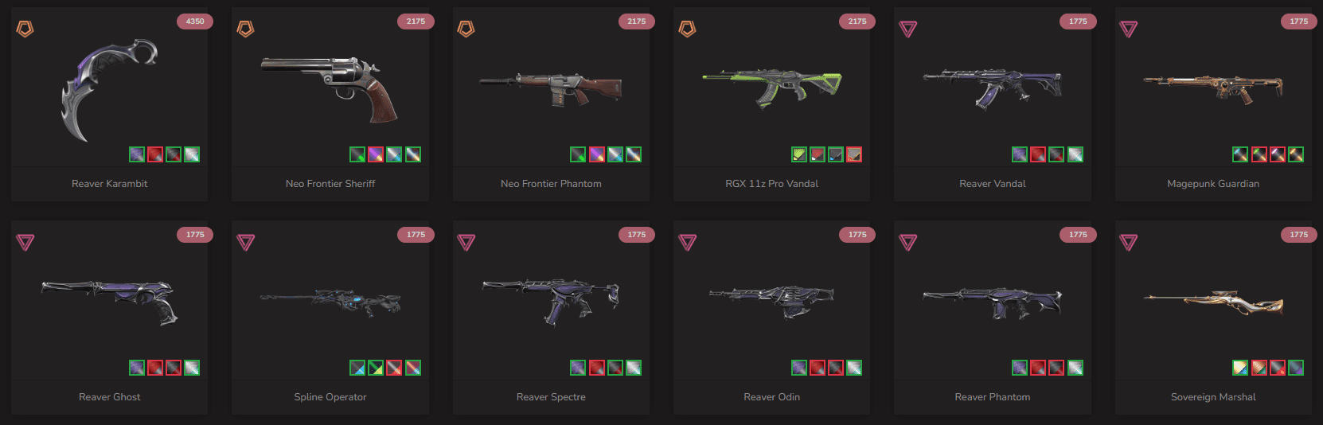
Task: Open the Reaver Phantom name label
Action: [x=993, y=397]
